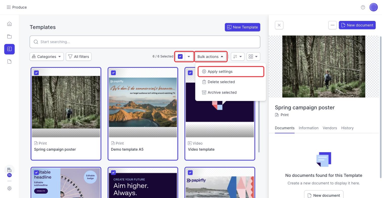Viewport: 382px width, 198px height.
Task: Open the three-dot more options menu
Action: [332, 25]
